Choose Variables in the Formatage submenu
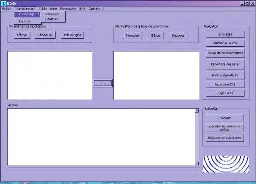Image resolution: width=256 pixels, height=184 pixels. 52,14
